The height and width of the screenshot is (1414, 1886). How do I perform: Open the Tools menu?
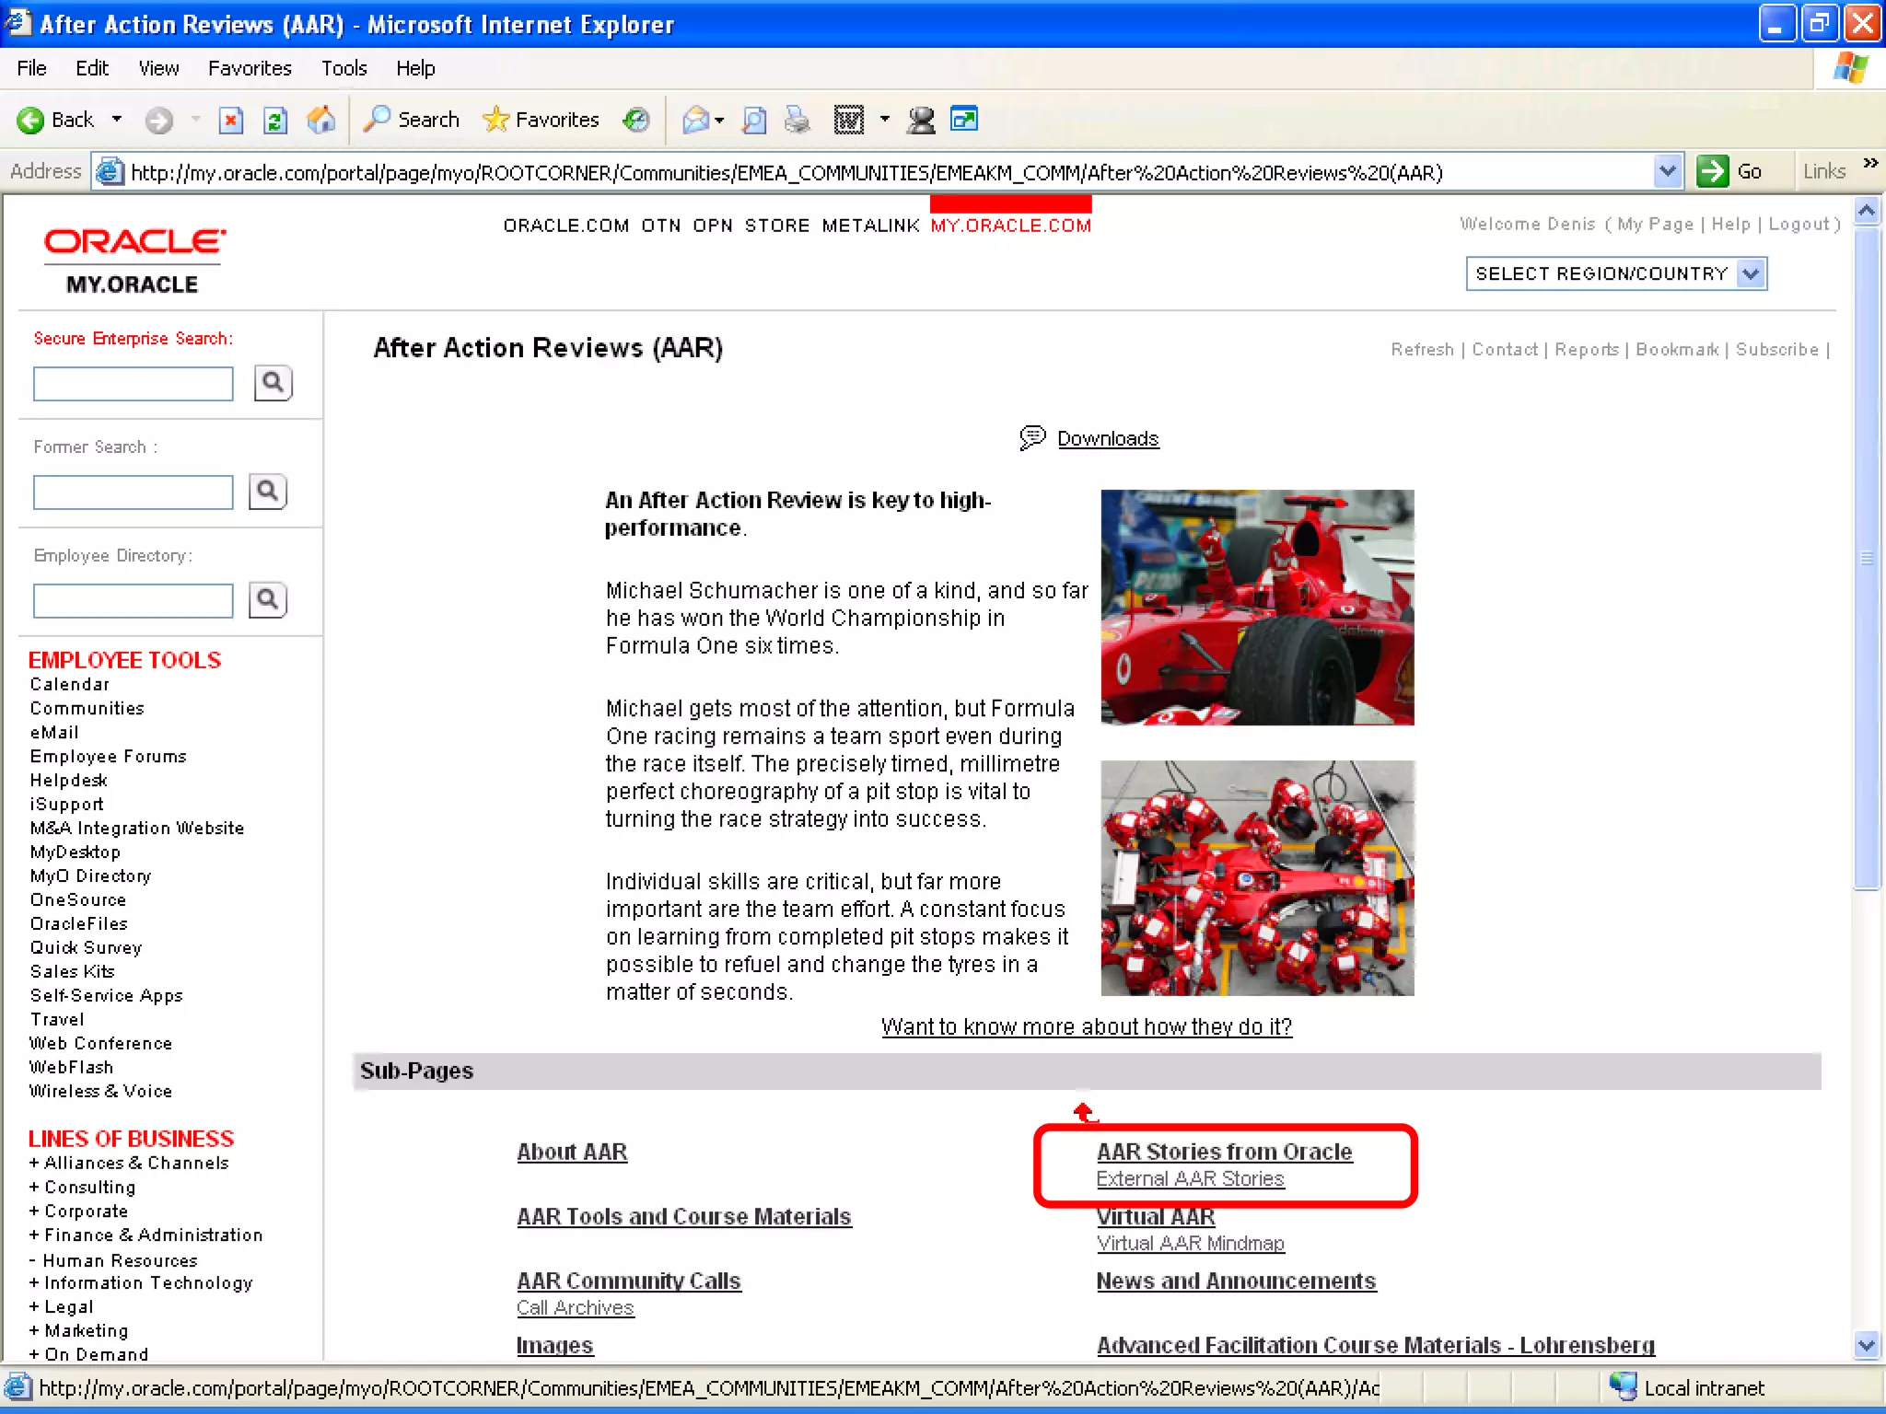tap(343, 68)
